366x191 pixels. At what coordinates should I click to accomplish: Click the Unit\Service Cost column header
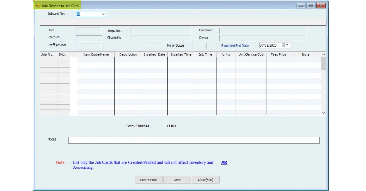[x=251, y=54]
